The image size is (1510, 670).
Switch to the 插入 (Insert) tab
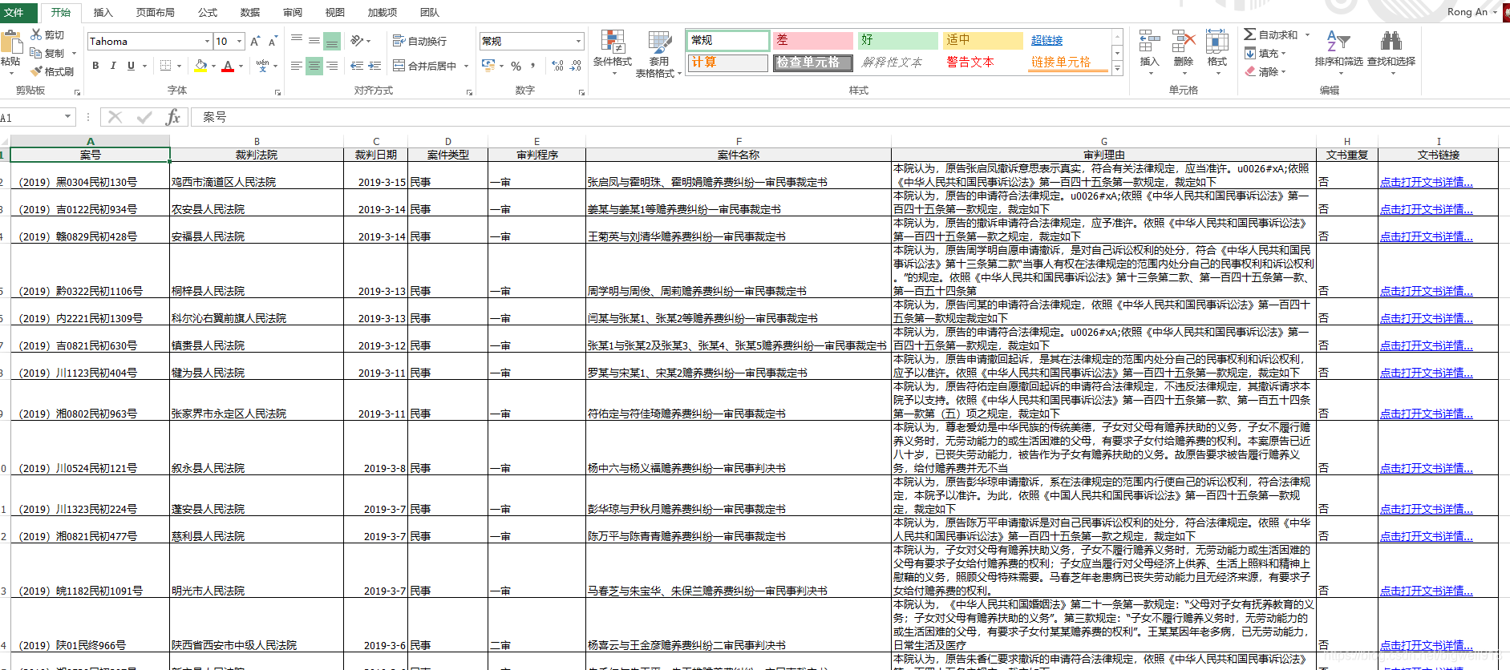coord(103,12)
